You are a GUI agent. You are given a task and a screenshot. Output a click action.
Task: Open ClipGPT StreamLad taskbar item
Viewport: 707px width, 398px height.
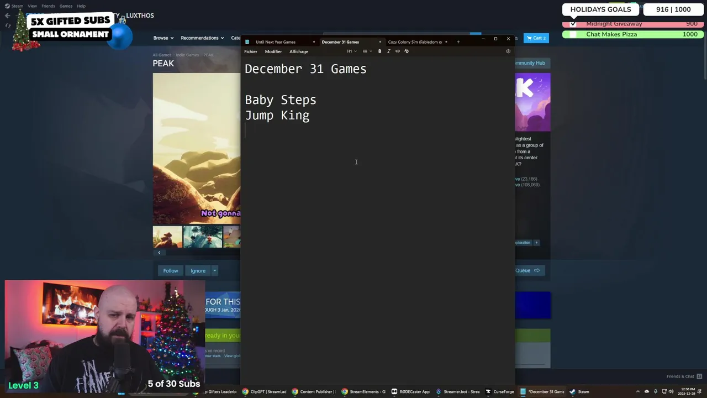[265, 392]
